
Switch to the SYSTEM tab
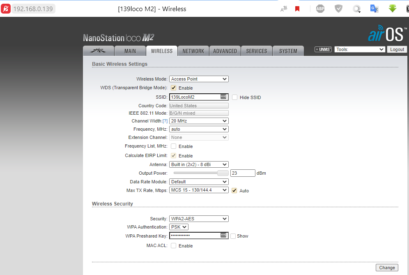pyautogui.click(x=288, y=51)
